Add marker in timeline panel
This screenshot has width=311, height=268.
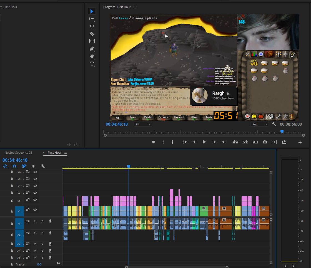pos(33,166)
